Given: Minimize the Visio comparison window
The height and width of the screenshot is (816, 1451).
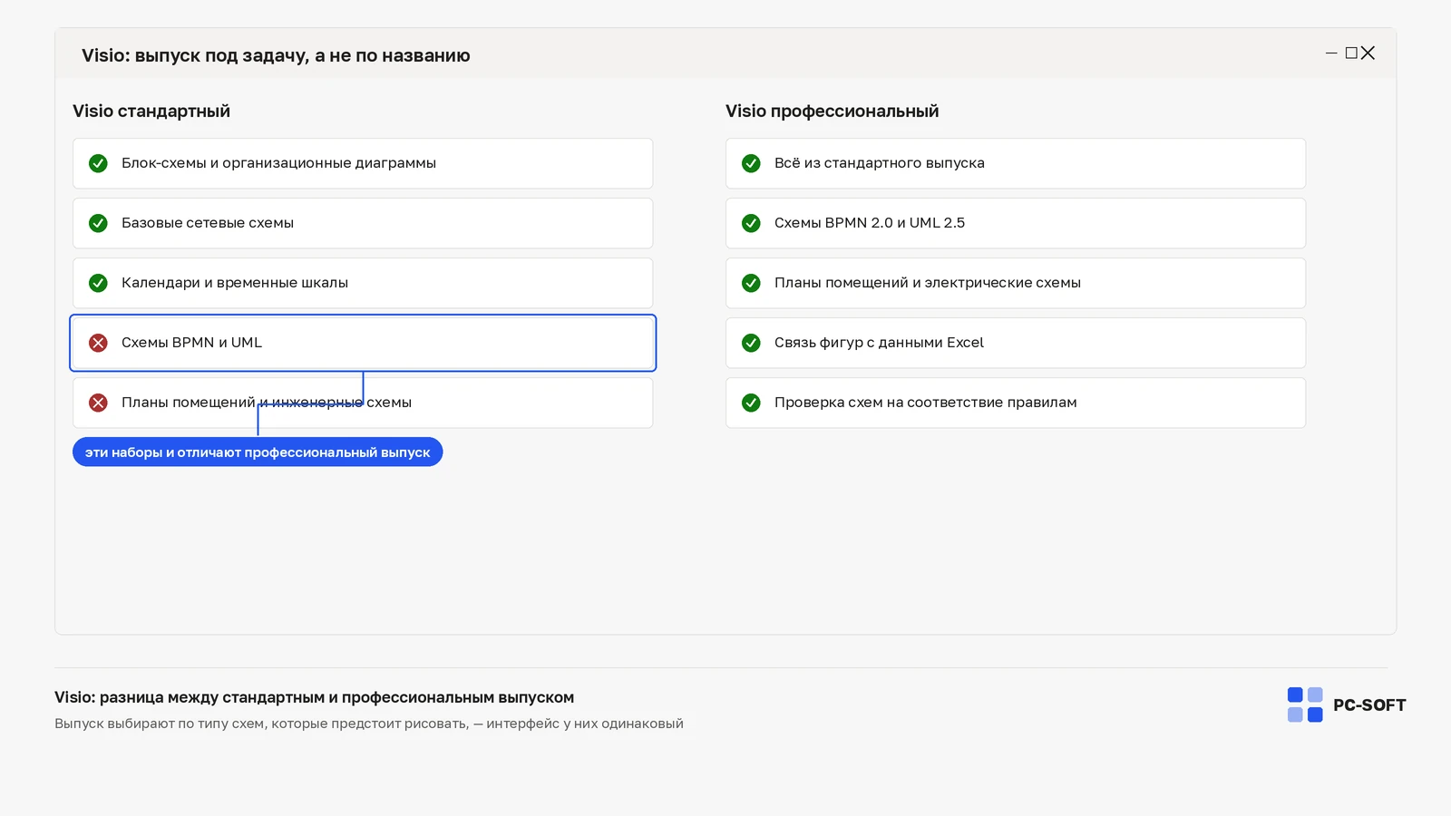Looking at the screenshot, I should [x=1331, y=53].
